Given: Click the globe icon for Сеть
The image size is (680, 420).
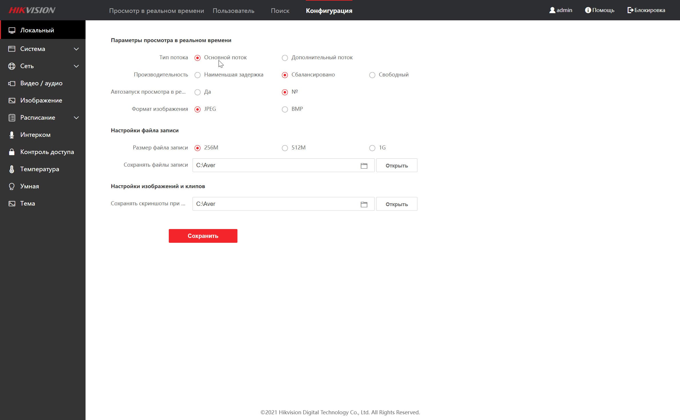Looking at the screenshot, I should point(12,66).
